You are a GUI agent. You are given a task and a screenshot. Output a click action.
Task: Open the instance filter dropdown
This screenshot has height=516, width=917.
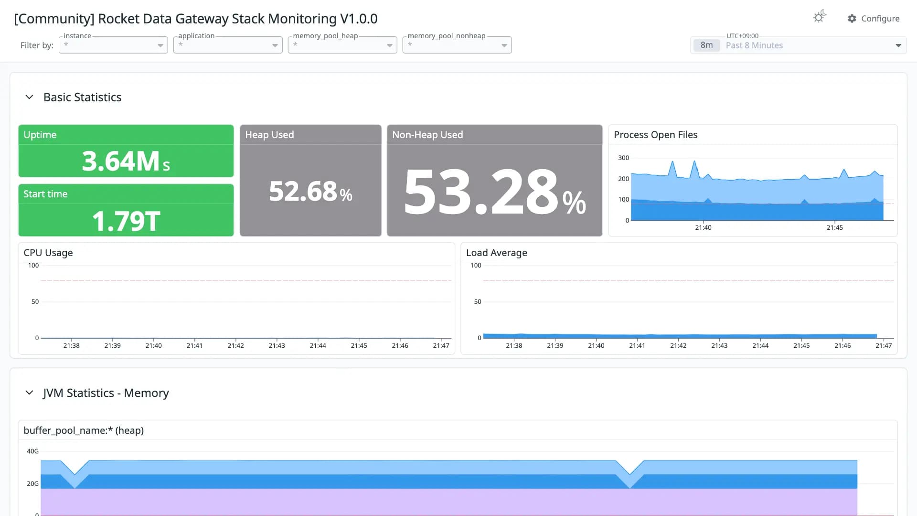[x=113, y=45]
